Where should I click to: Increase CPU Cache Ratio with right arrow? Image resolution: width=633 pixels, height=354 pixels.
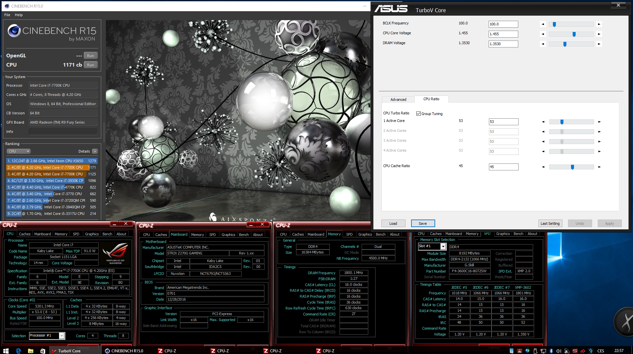[x=599, y=167]
